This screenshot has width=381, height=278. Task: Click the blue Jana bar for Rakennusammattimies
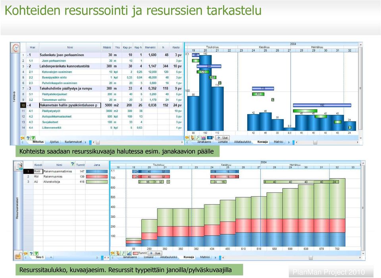(97, 171)
